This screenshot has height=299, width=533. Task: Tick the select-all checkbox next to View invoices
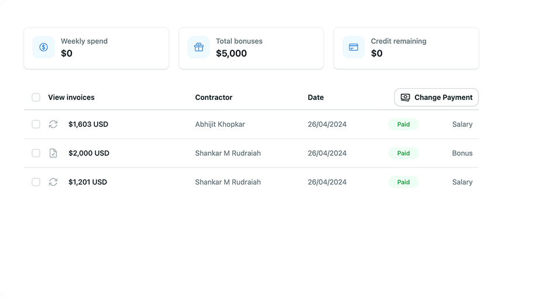[x=36, y=98]
